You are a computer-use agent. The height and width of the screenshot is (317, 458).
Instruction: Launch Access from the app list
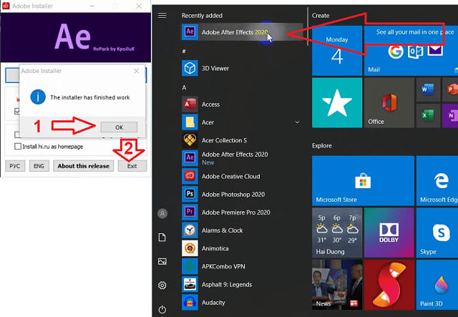243,104
